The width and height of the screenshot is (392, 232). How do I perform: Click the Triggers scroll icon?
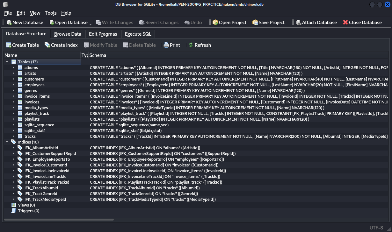(x=14, y=211)
